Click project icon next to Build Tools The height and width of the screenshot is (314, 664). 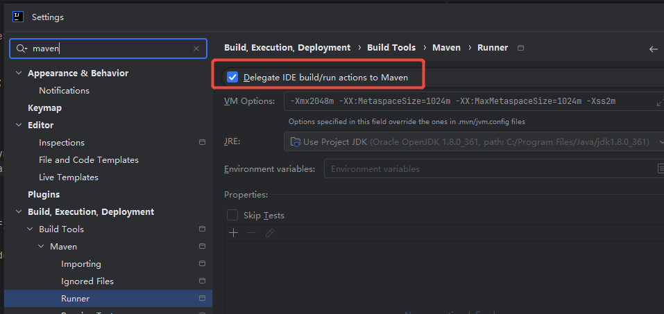[203, 229]
